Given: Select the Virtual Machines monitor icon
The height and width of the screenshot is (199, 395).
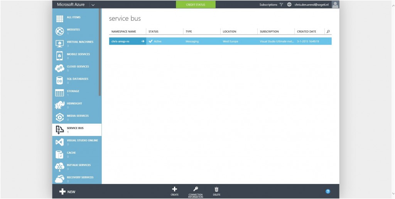Looking at the screenshot, I should [60, 44].
